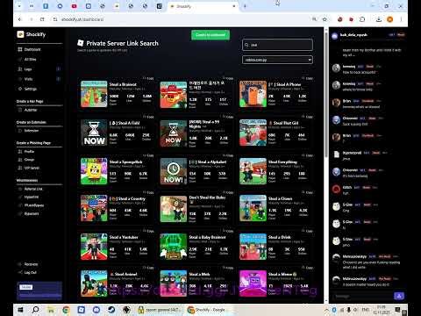Image resolution: width=421 pixels, height=316 pixels.
Task: Open Discord from the taskbar
Action: click(x=96, y=310)
